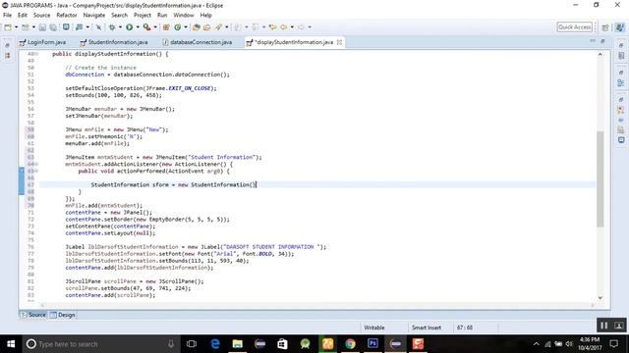Viewport: 629px width, 353px height.
Task: Open the Windows Start menu
Action: 11,344
